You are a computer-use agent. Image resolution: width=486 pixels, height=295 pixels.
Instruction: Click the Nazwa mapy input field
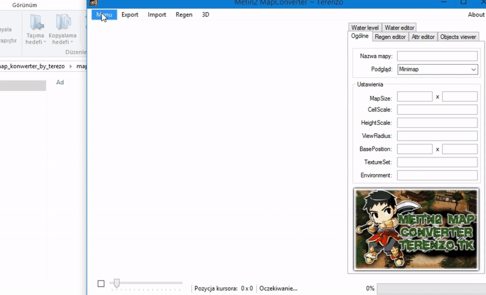point(437,56)
